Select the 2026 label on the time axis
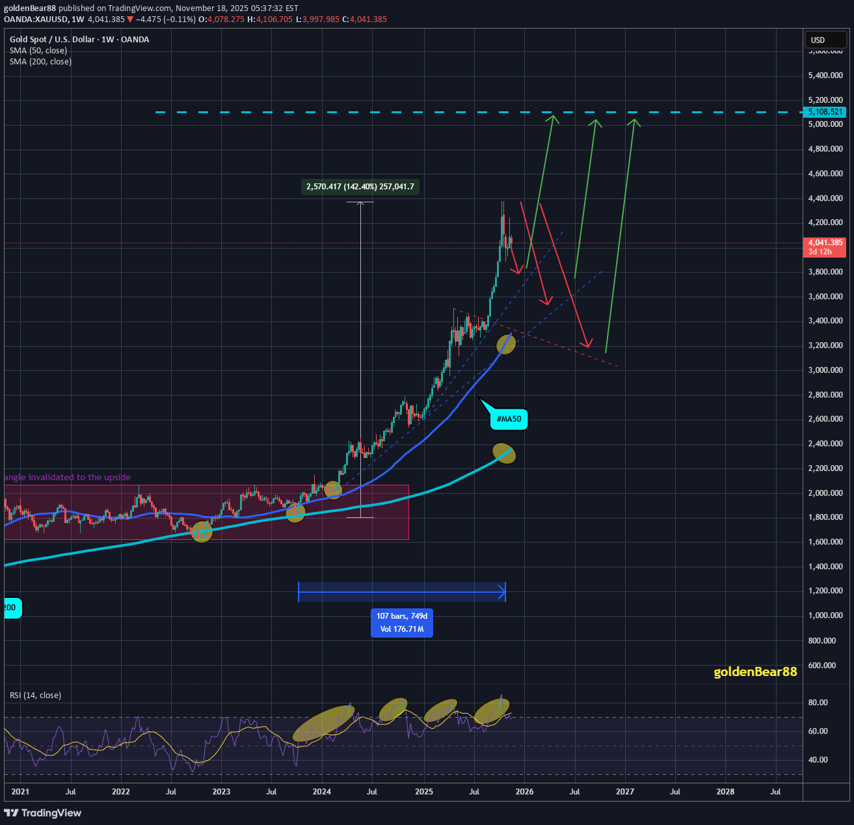The height and width of the screenshot is (825, 854). click(524, 792)
